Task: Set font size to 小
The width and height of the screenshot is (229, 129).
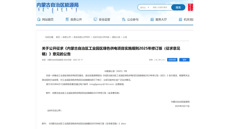Action: [x=163, y=60]
